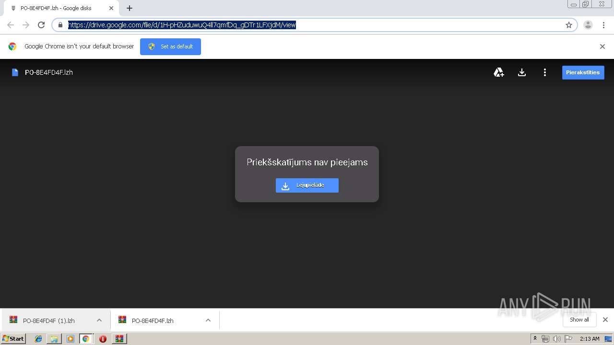This screenshot has height=345, width=614.
Task: Open the Windows Start menu
Action: 13,338
